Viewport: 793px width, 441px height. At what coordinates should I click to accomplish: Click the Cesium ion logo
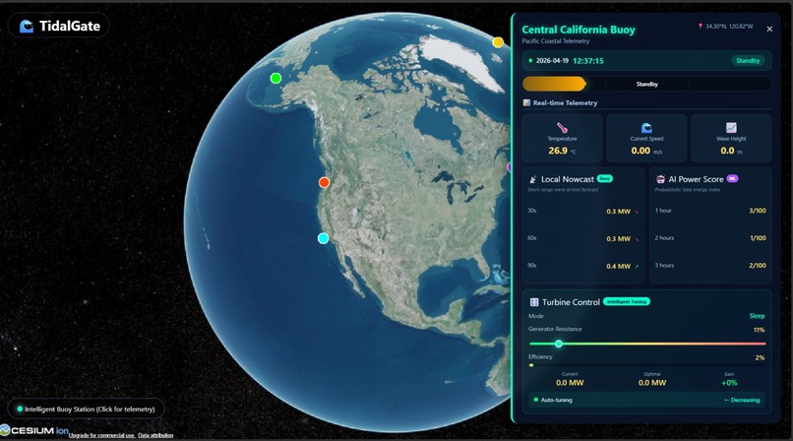[34, 430]
